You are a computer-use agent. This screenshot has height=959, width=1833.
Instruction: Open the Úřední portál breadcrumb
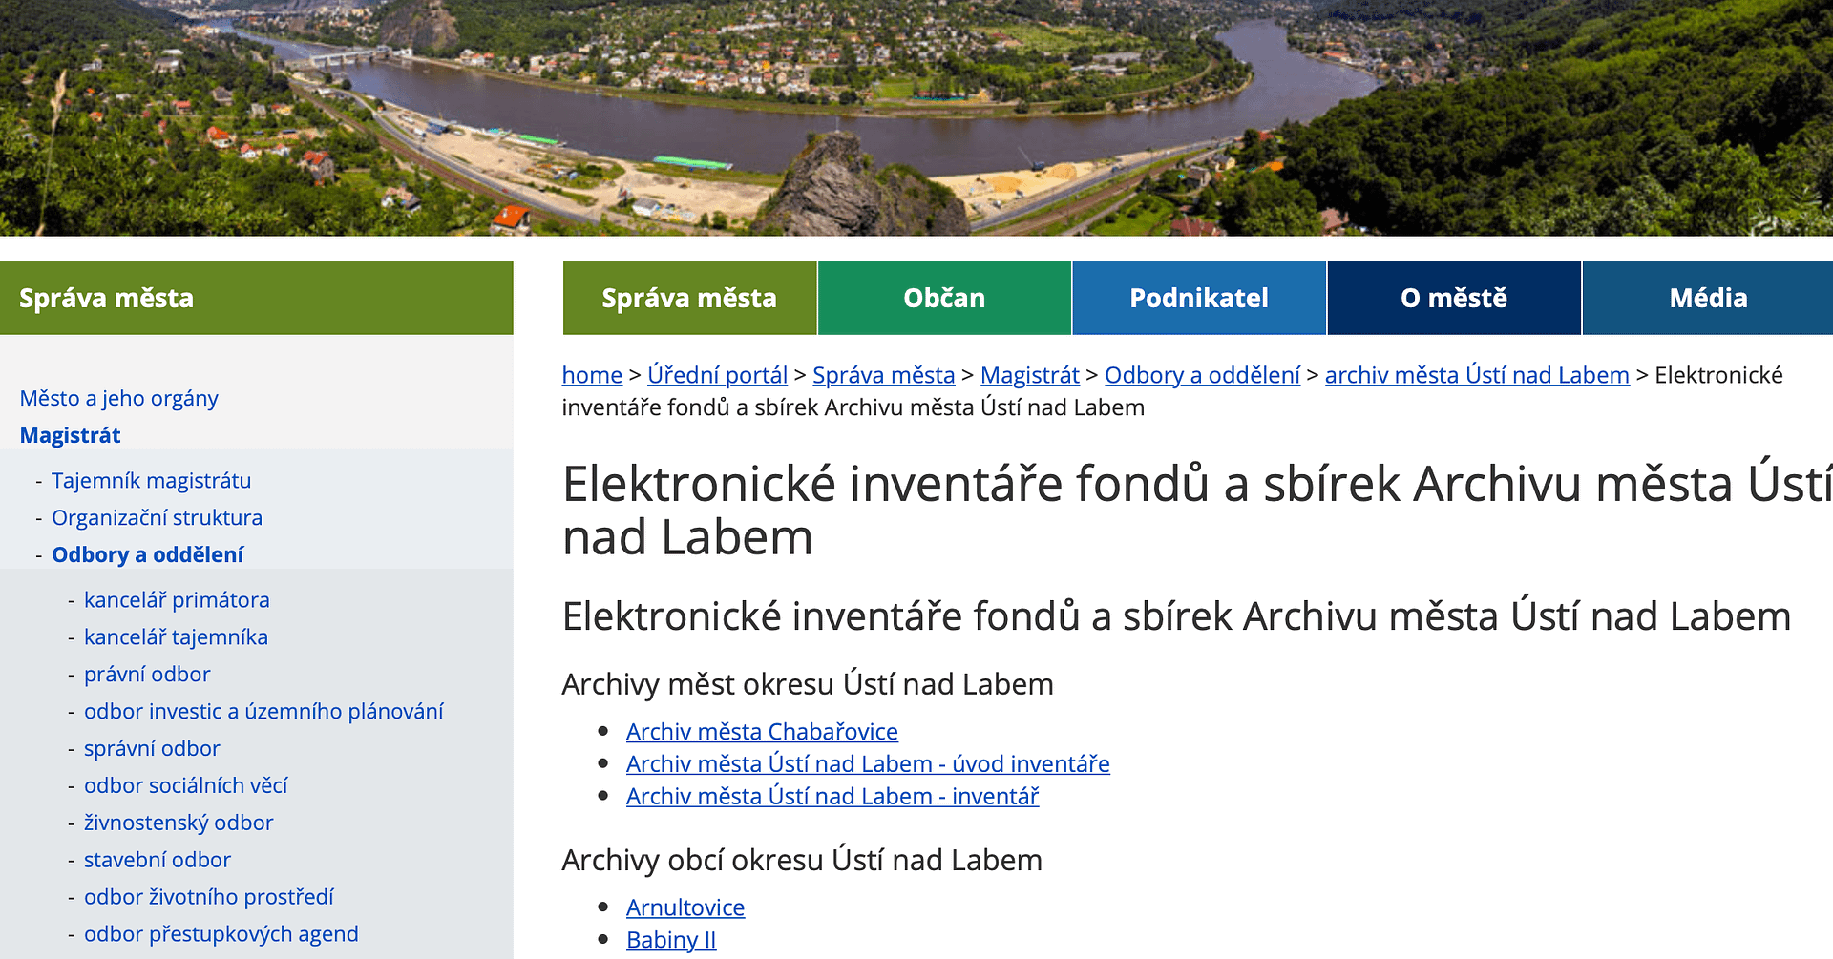(x=717, y=375)
